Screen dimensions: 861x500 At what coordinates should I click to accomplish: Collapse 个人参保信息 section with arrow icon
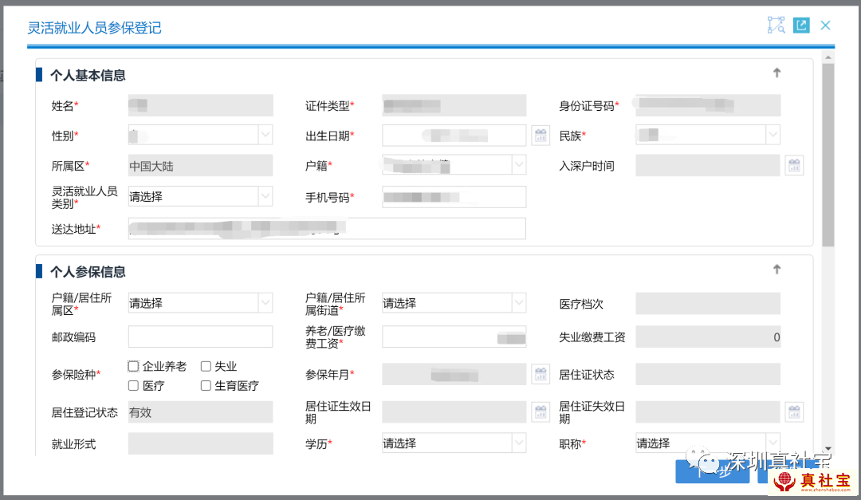tap(776, 270)
